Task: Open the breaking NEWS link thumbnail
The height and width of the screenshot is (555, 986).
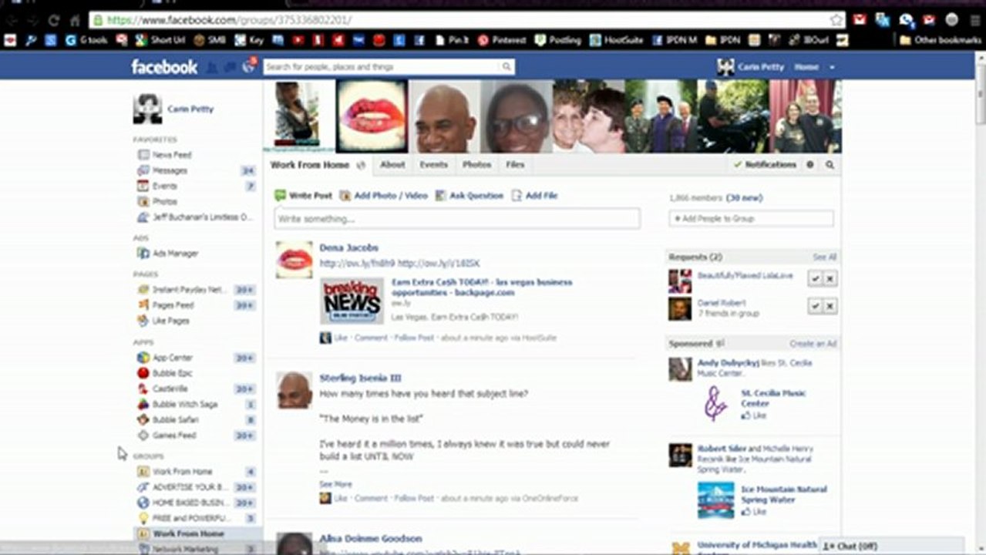Action: (352, 301)
